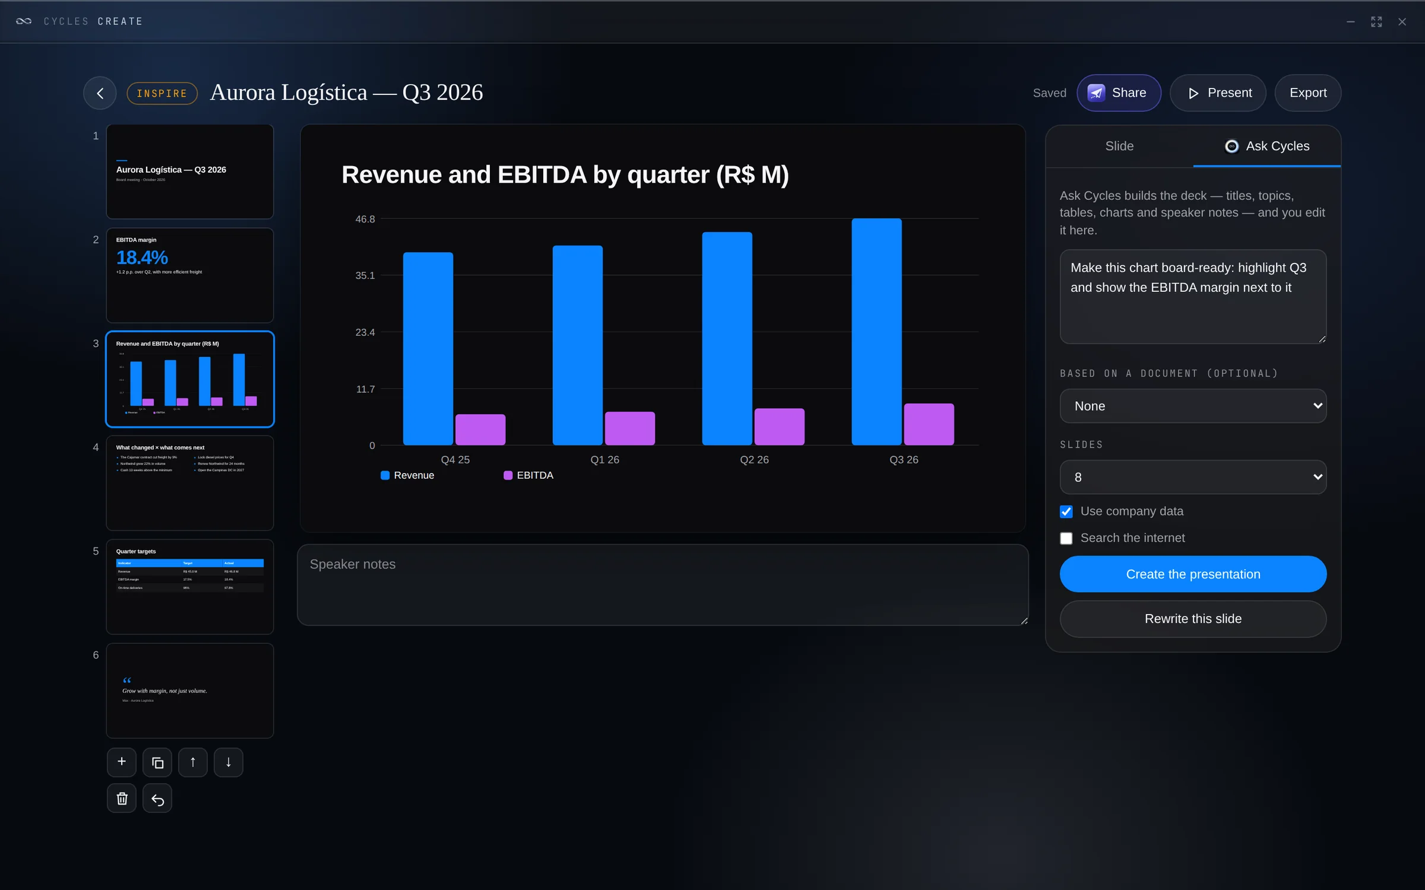Select slide 3 revenue chart thumbnail
Screen dimensions: 1425x890
(x=190, y=379)
